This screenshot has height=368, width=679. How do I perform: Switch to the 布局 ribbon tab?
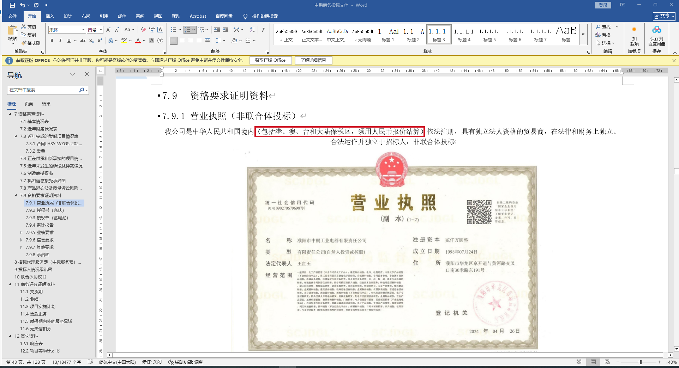click(86, 16)
